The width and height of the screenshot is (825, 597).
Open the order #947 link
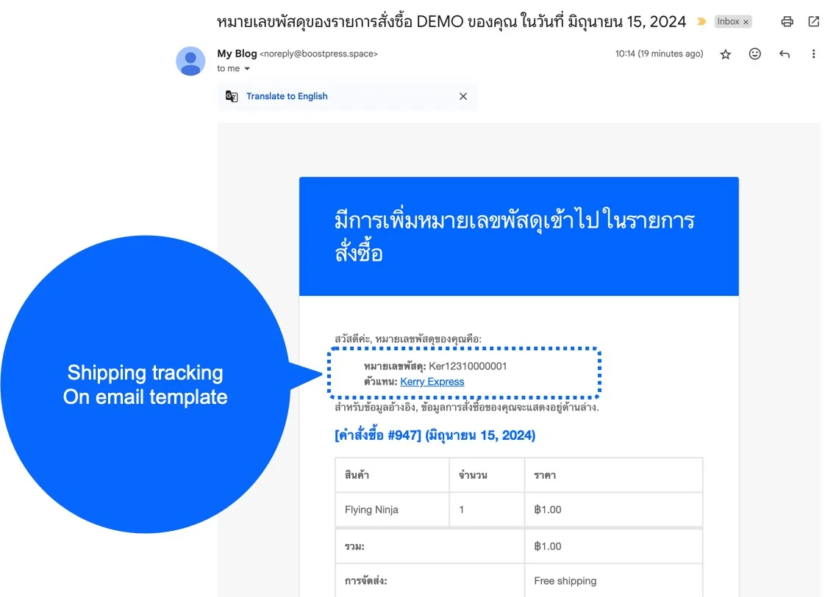tap(435, 435)
